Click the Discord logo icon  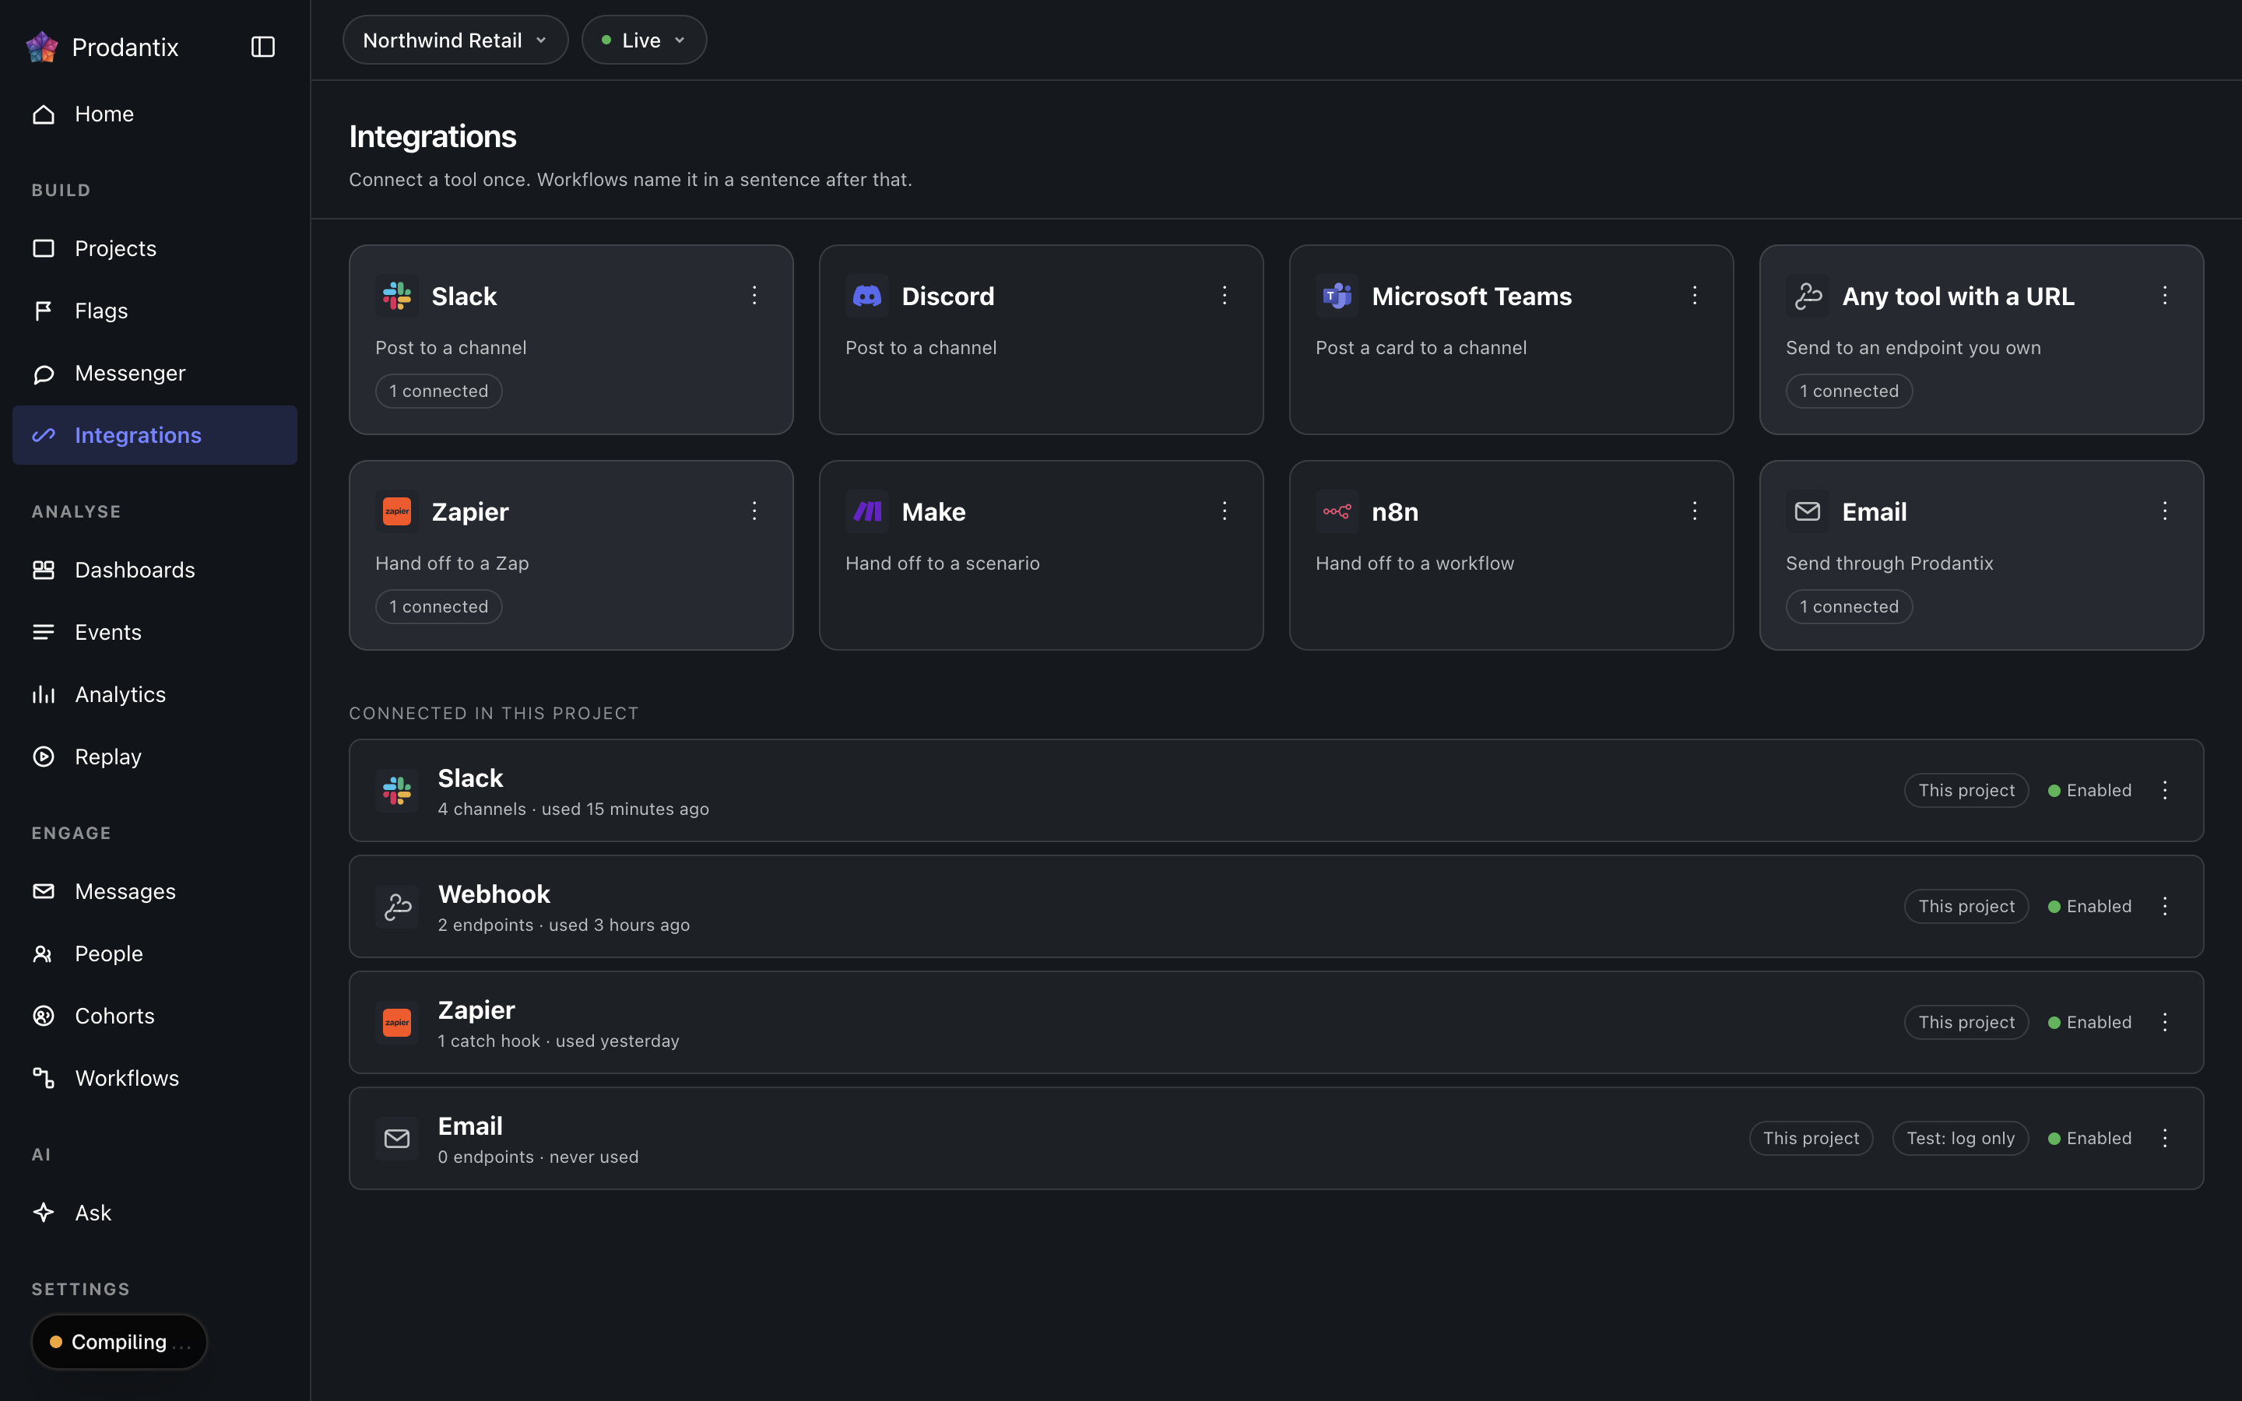pos(867,296)
